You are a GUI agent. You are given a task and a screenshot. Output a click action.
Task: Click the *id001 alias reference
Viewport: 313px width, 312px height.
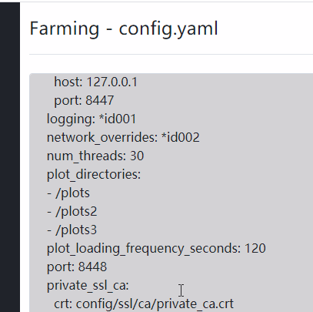pos(118,119)
